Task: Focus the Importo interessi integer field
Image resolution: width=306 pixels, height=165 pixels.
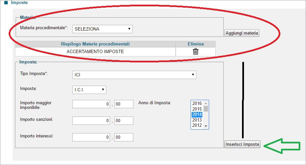Action: click(x=91, y=137)
